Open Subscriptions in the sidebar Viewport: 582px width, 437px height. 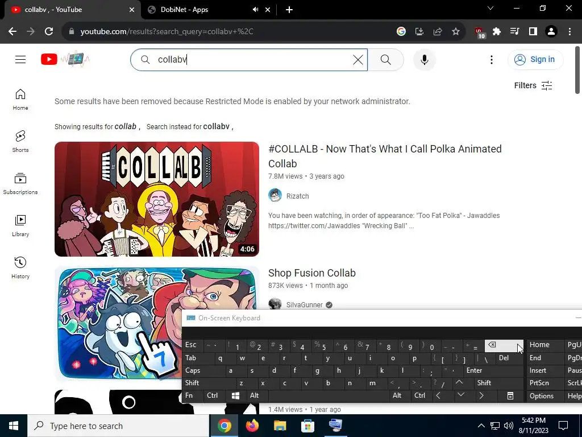[20, 184]
